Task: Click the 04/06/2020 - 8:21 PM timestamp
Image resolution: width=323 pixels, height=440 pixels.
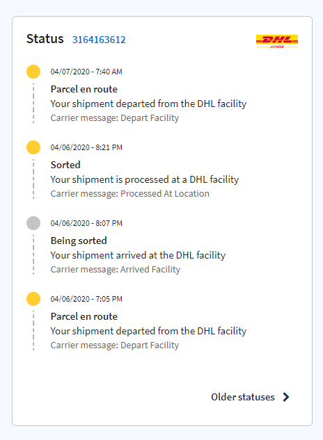Action: [x=86, y=147]
